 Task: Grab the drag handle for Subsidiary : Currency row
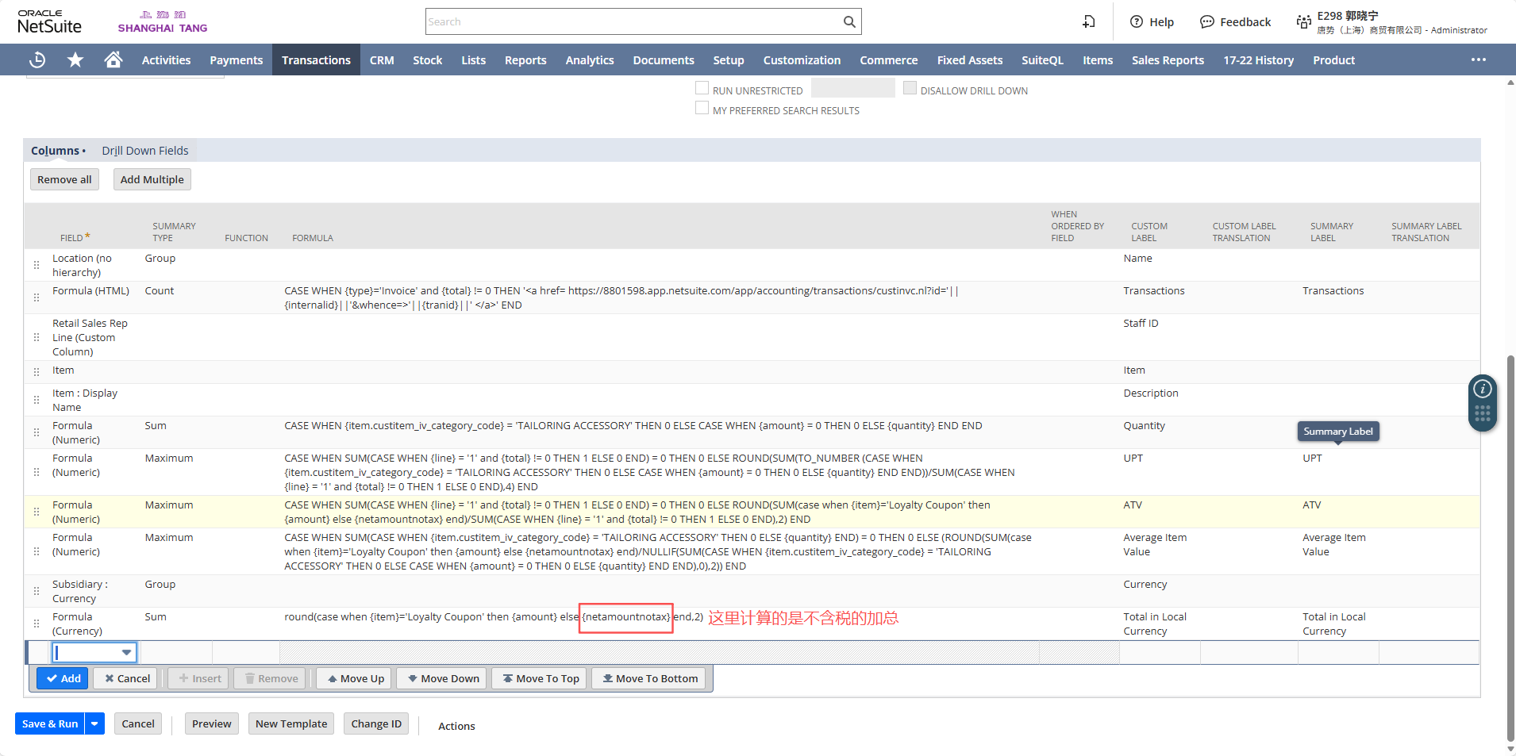click(37, 591)
